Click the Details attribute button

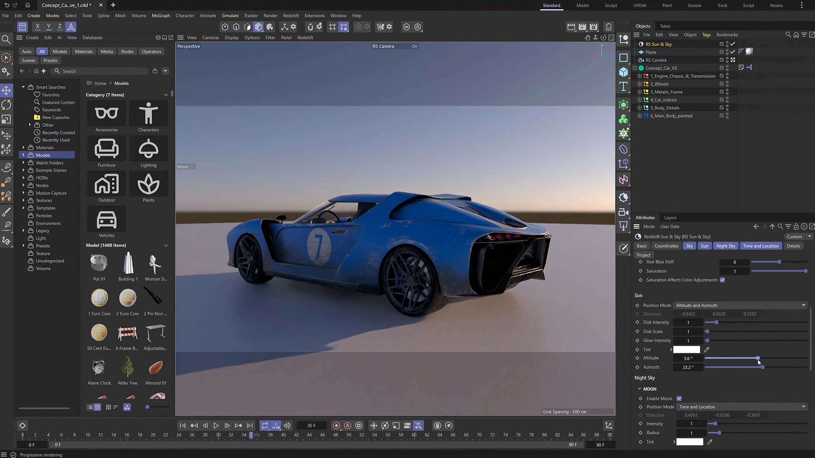tap(793, 246)
